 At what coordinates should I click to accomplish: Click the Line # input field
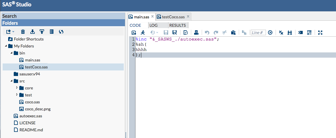click(258, 33)
